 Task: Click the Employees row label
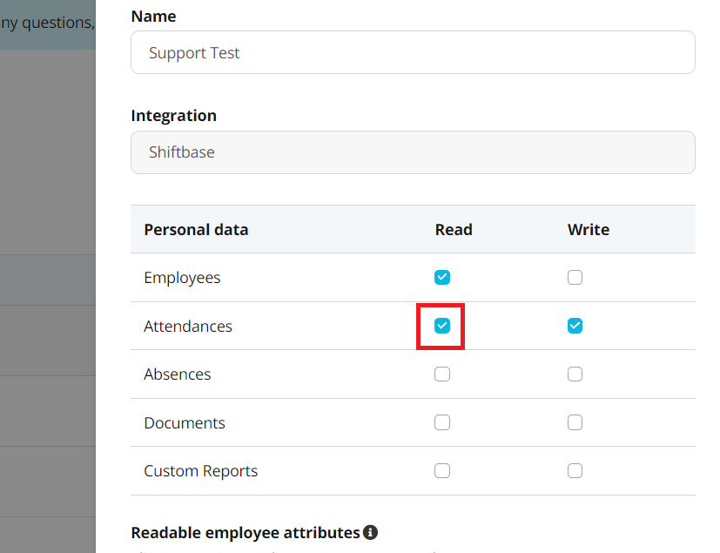[x=182, y=278]
